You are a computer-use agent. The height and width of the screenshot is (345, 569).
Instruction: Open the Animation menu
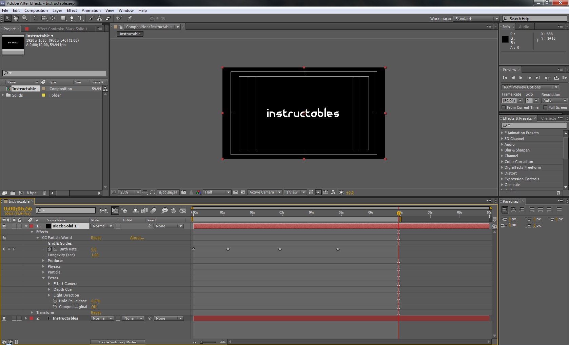[91, 11]
